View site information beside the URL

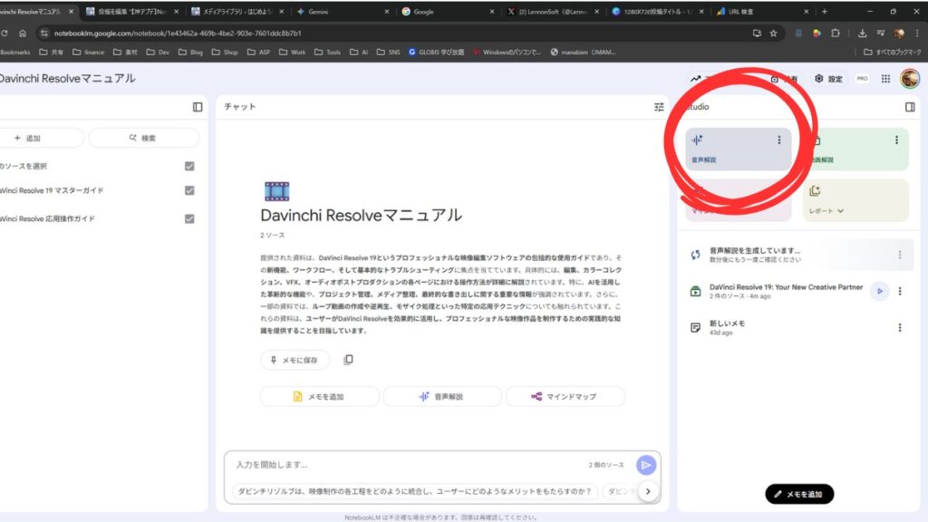click(x=44, y=34)
